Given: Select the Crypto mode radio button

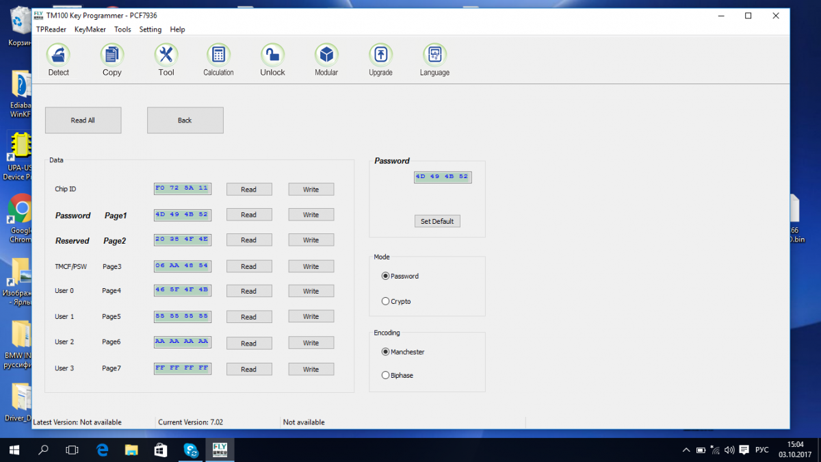Looking at the screenshot, I should (x=386, y=301).
